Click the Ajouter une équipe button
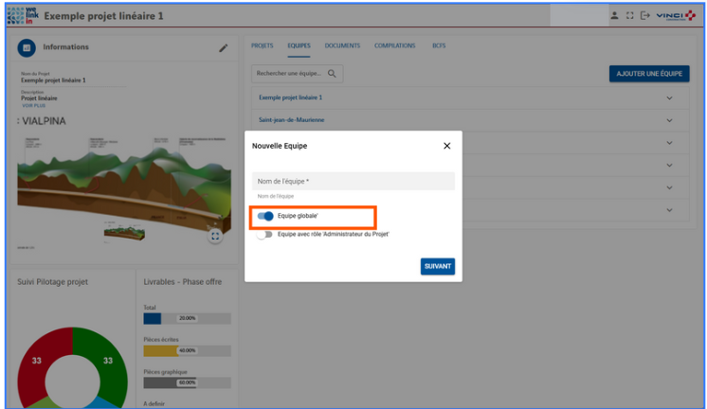707x409 pixels. tap(649, 73)
